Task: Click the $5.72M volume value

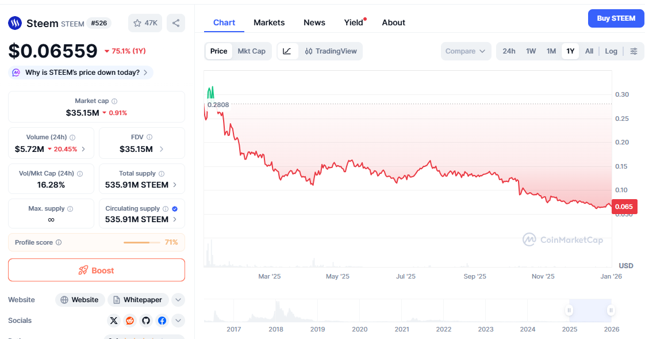Action: tap(29, 149)
